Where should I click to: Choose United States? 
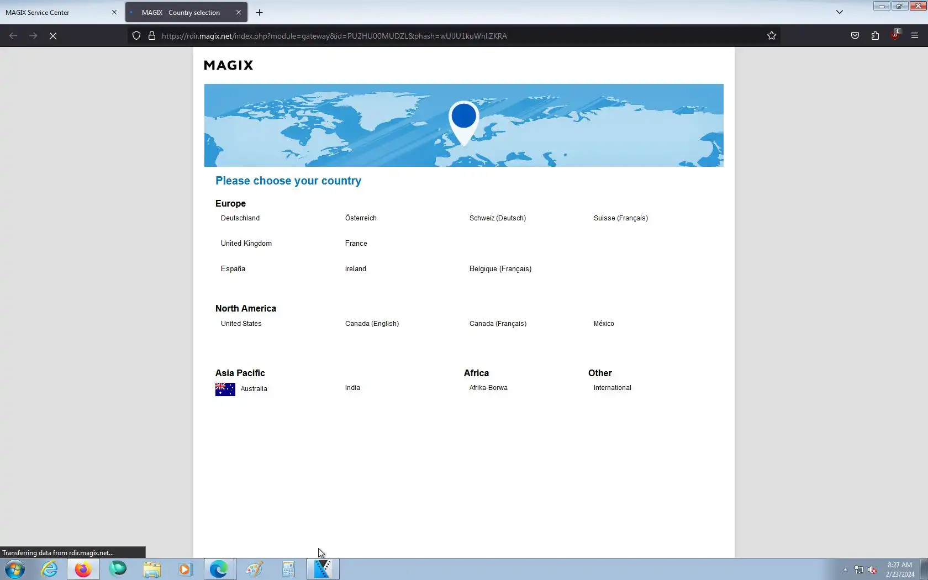[241, 324]
